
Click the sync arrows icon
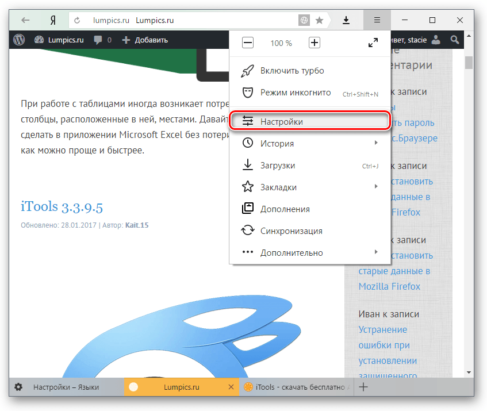[x=248, y=230]
